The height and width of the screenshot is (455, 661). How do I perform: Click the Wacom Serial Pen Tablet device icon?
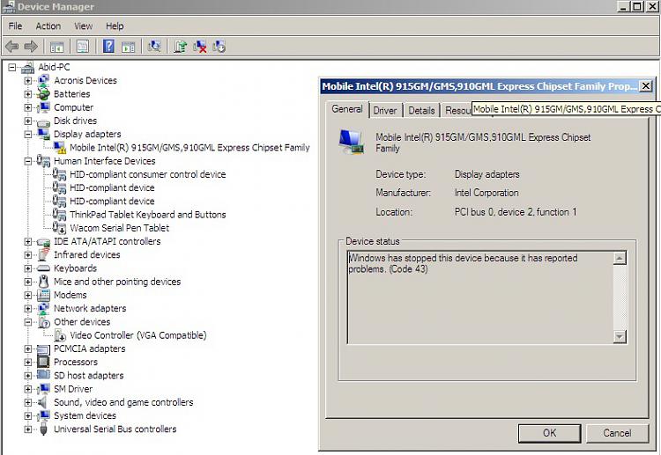tap(59, 228)
